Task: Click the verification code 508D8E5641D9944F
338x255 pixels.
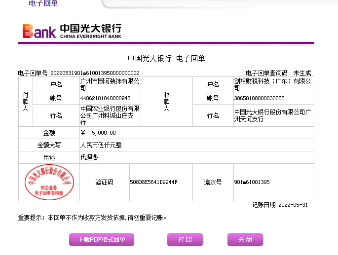Action: click(153, 182)
